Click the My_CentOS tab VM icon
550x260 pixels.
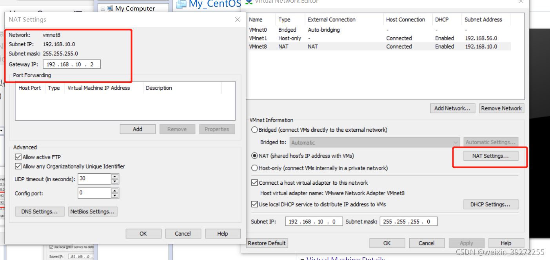[181, 4]
